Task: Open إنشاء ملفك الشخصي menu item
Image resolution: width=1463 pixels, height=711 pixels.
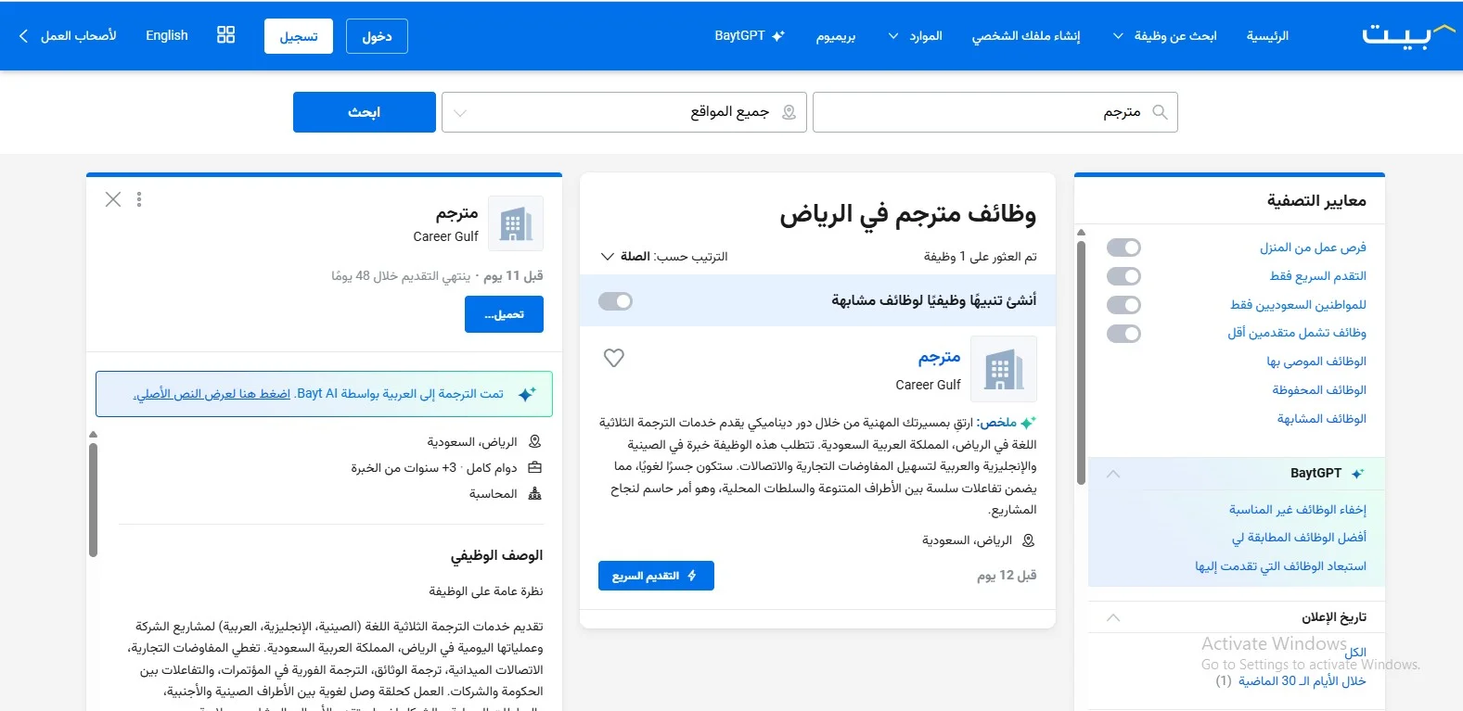Action: (1026, 36)
